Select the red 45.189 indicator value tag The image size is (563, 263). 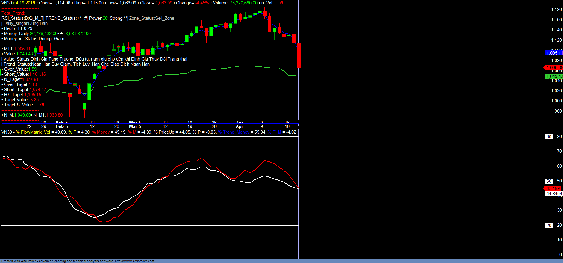(x=553, y=188)
